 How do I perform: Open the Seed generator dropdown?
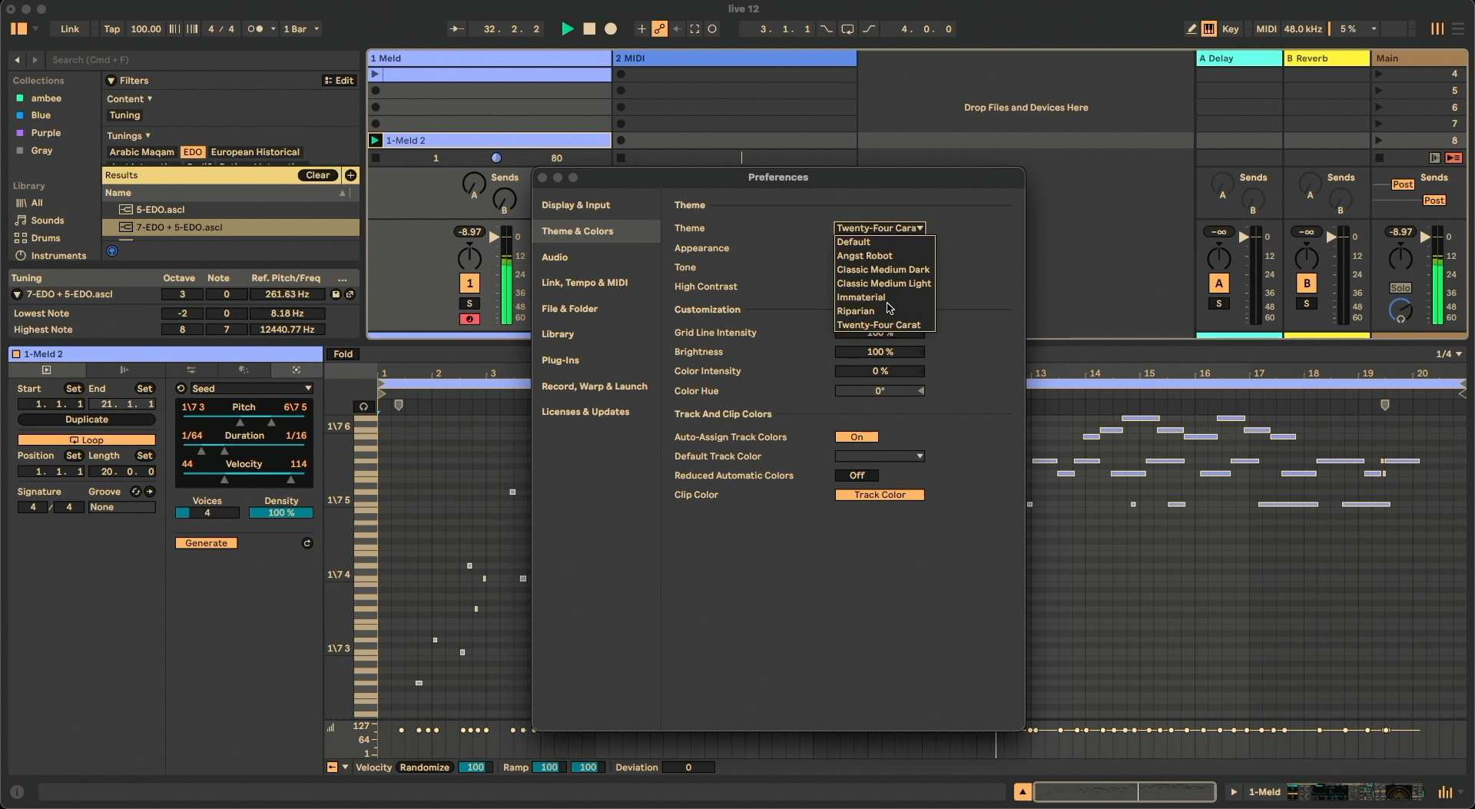pos(251,389)
